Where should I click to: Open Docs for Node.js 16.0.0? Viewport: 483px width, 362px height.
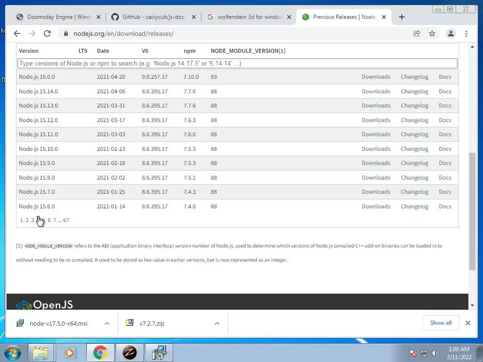point(445,77)
